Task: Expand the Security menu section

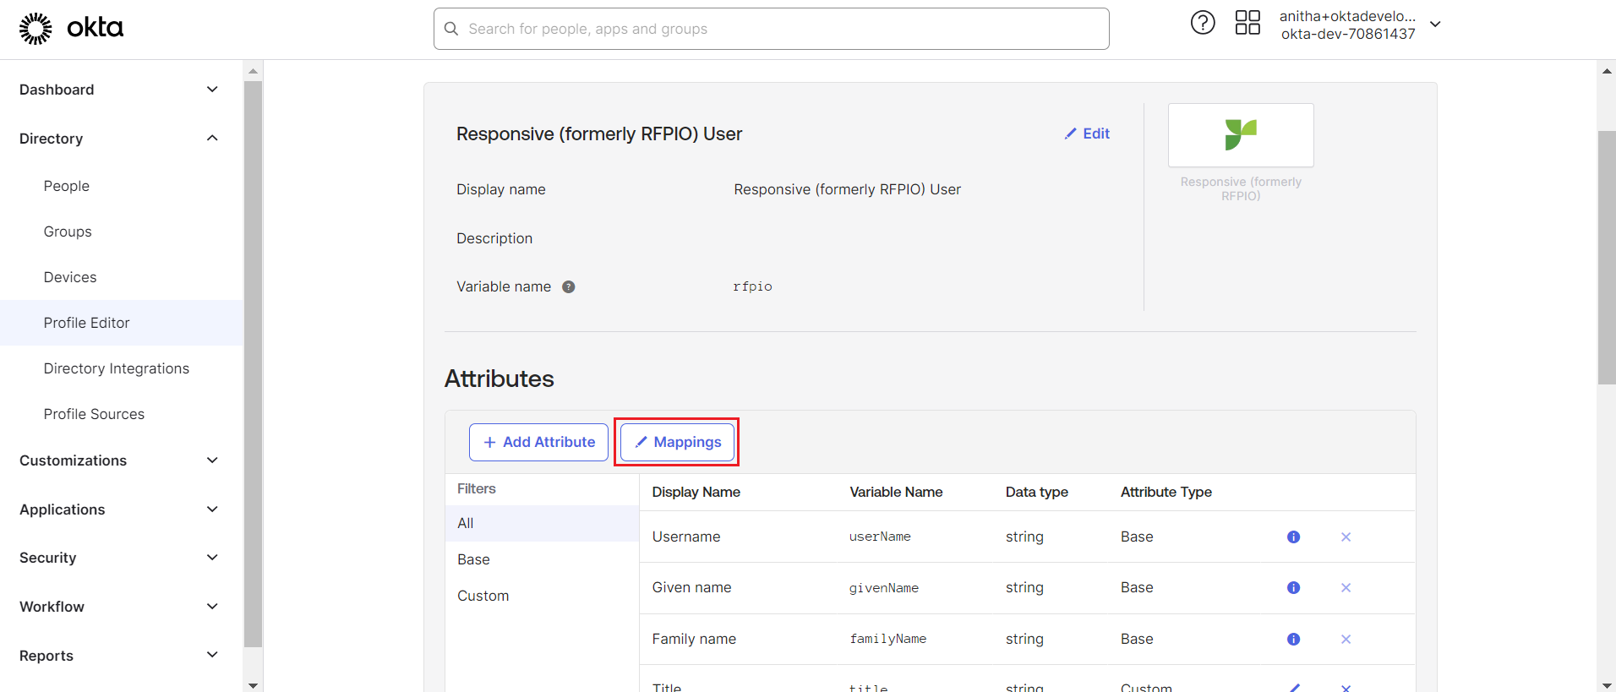Action: click(212, 558)
